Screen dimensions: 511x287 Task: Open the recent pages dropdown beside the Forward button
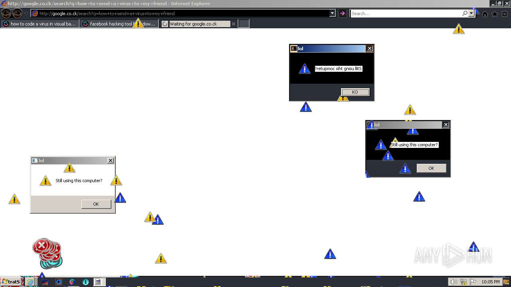[x=26, y=14]
